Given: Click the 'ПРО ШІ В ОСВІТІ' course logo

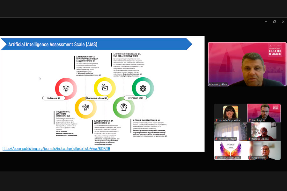Looking at the screenshot, I should click(275, 51).
